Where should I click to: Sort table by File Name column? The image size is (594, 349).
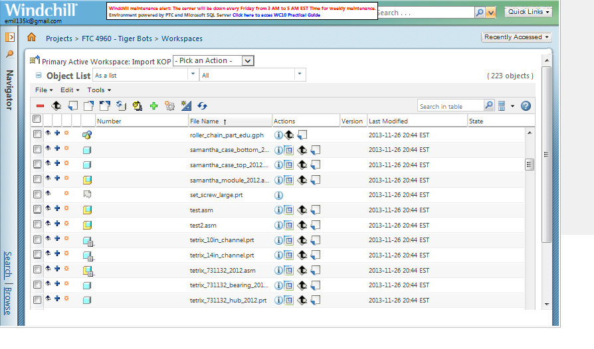[x=231, y=121]
